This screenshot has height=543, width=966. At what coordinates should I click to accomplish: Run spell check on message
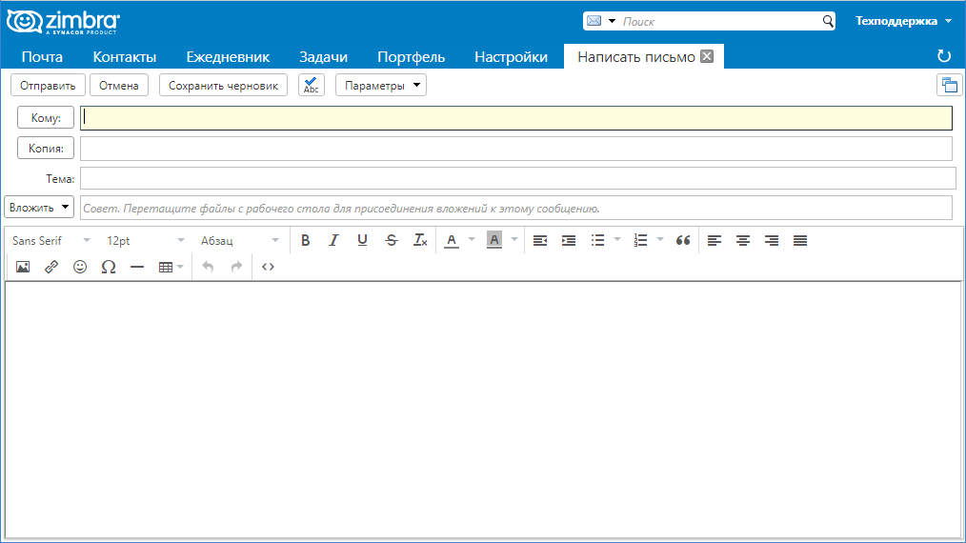(312, 85)
